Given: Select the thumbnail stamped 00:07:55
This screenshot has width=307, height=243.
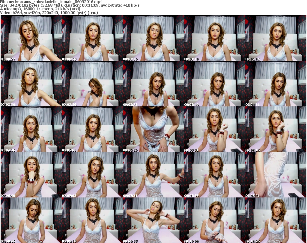Looking at the screenshot, I should click(x=215, y=175).
